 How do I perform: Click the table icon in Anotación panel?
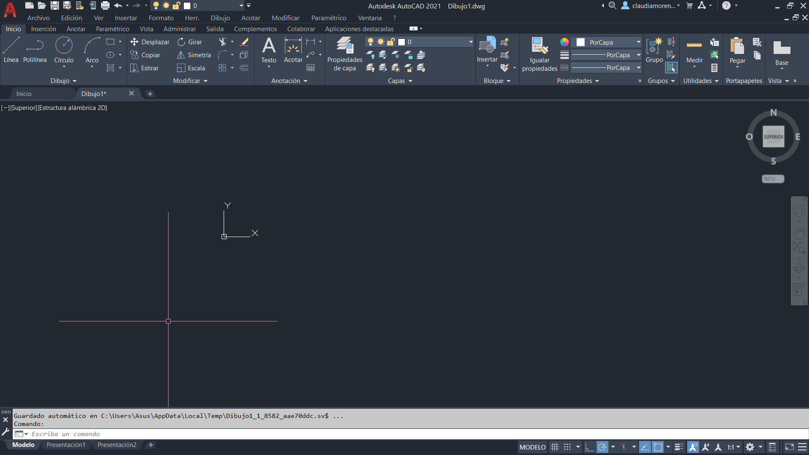(x=311, y=68)
